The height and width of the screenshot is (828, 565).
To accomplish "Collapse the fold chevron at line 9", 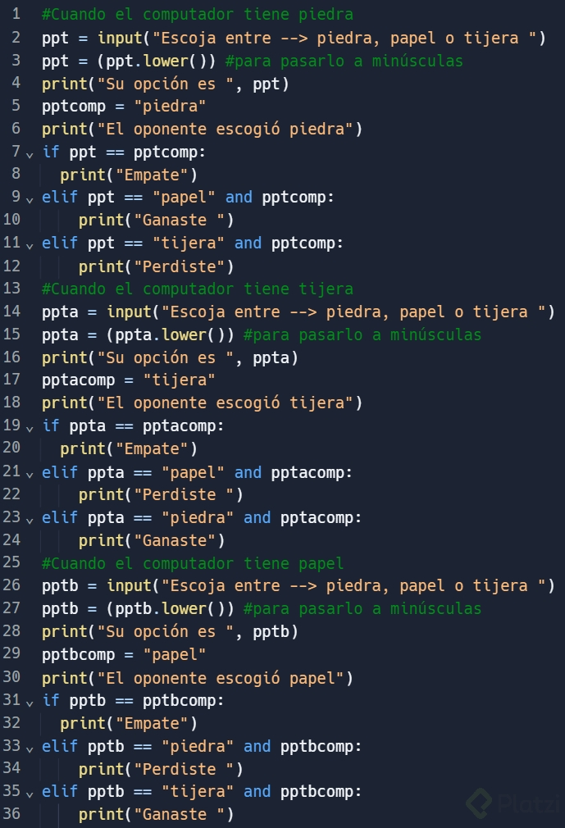I will (x=30, y=200).
